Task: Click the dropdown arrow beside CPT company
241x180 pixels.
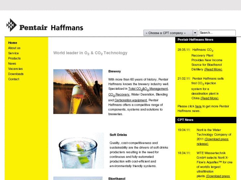Action: coord(195,33)
